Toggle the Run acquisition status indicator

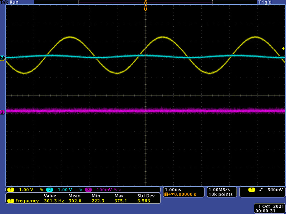tap(14, 2)
